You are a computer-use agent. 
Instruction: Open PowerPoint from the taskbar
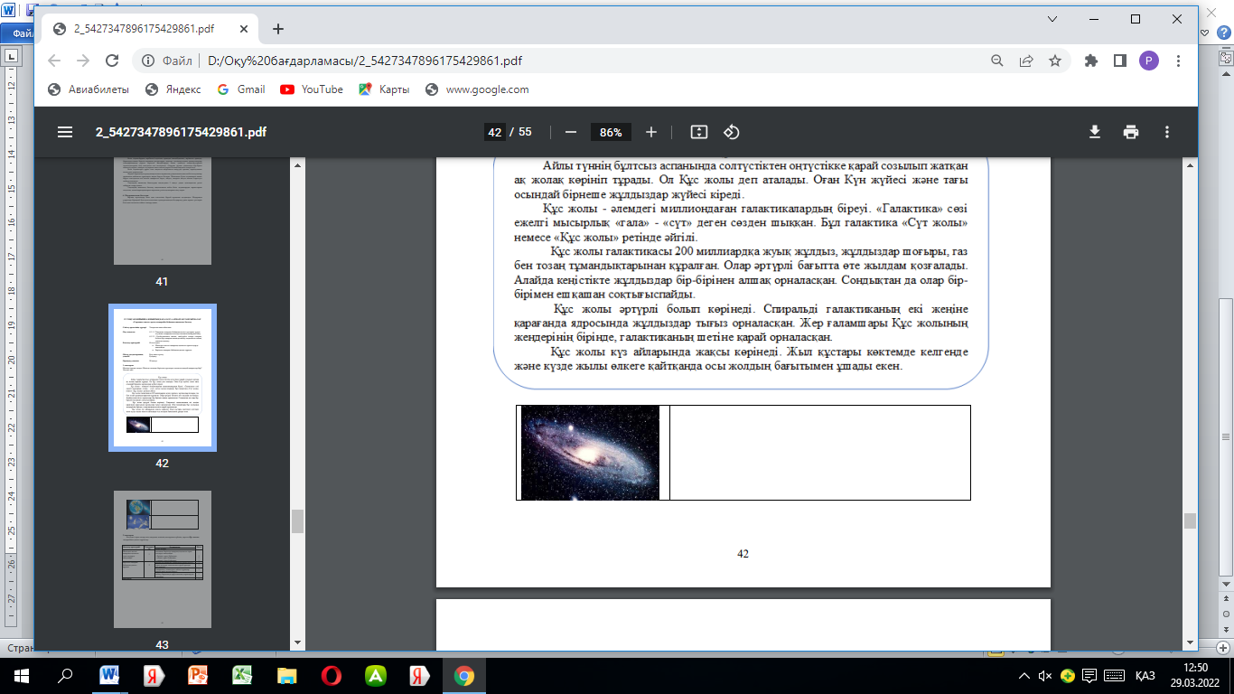pyautogui.click(x=198, y=675)
